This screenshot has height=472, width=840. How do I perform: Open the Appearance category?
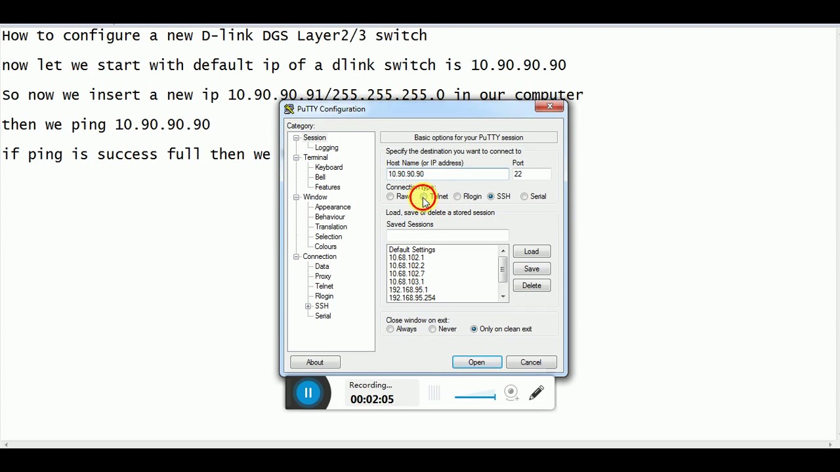coord(333,206)
